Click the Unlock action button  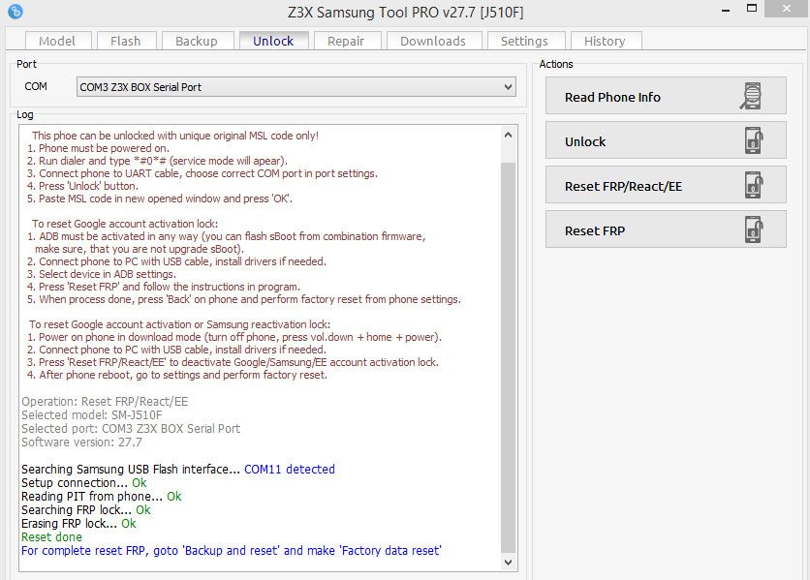point(666,140)
